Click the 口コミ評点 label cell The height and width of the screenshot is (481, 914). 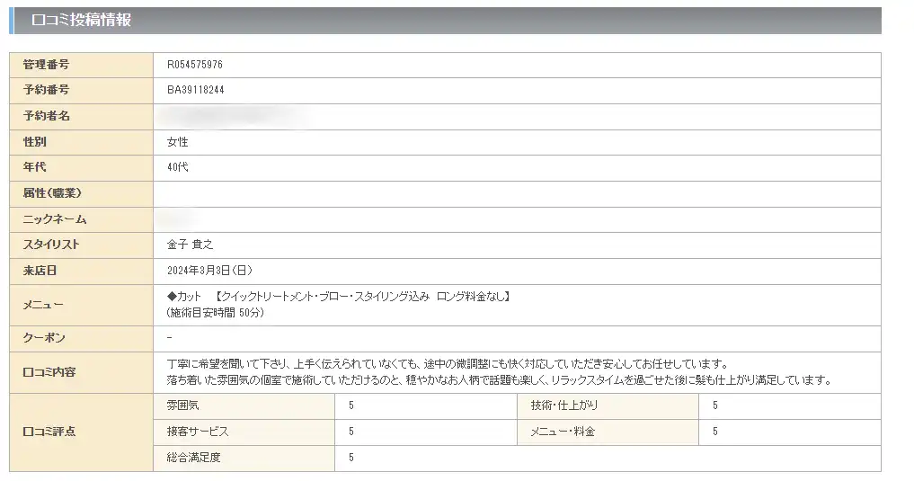coord(81,432)
